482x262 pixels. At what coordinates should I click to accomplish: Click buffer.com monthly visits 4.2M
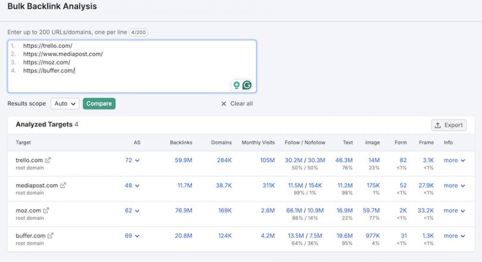268,236
